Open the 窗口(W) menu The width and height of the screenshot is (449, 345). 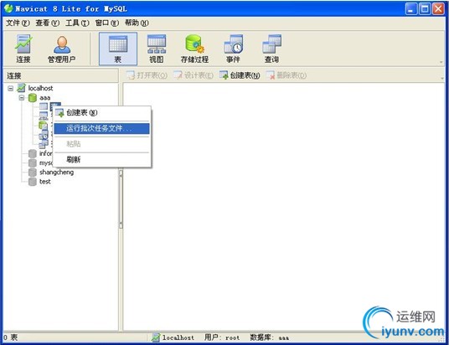tap(107, 23)
